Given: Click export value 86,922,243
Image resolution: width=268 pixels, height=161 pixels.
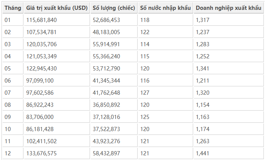Looking at the screenshot, I should click(40, 105).
